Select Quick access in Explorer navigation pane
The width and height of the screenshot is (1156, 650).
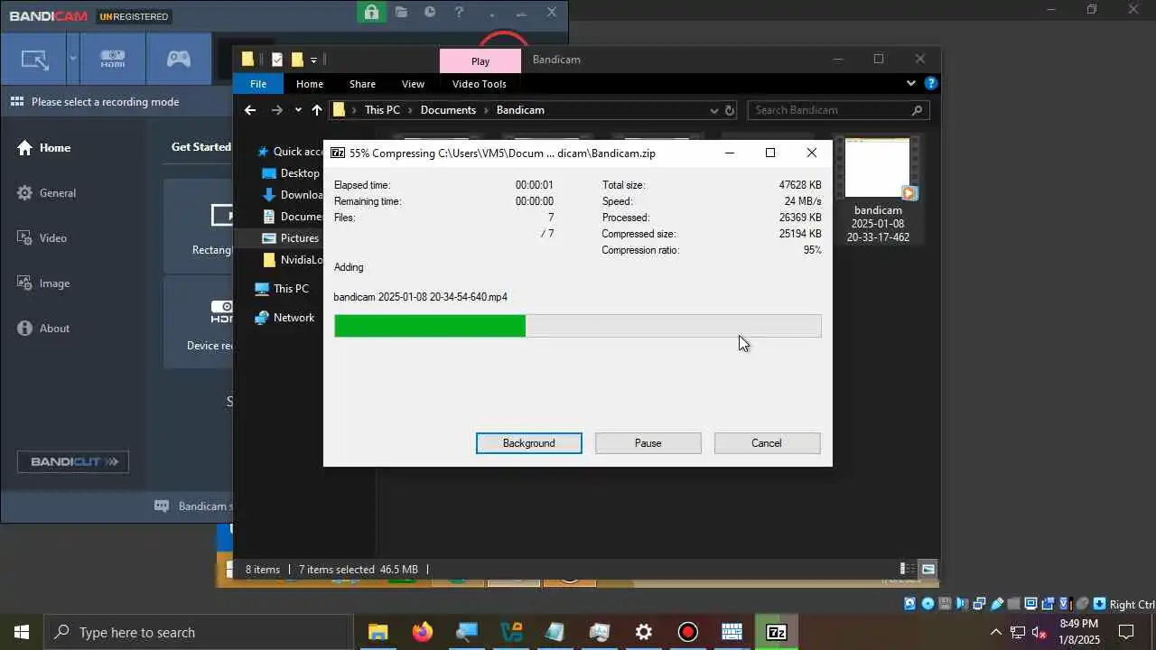click(x=291, y=152)
